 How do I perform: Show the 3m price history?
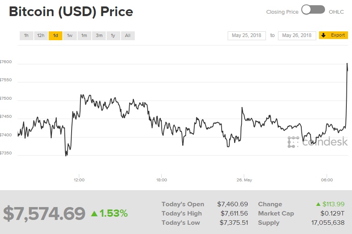99,36
